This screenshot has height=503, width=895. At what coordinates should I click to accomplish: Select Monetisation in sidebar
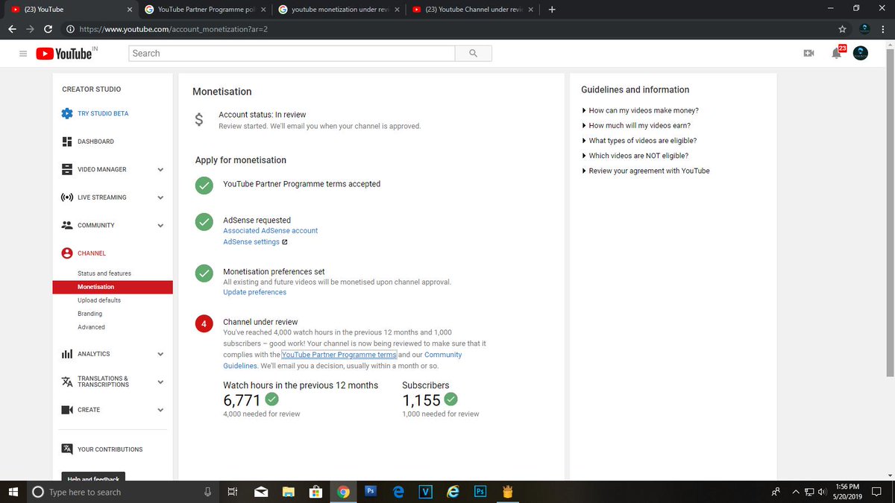[x=113, y=287]
